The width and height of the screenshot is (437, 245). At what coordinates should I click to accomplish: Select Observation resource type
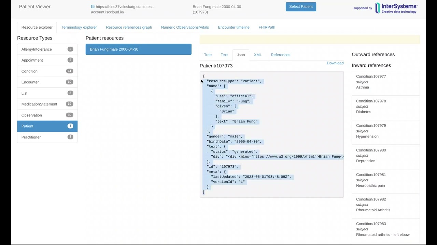tap(47, 115)
